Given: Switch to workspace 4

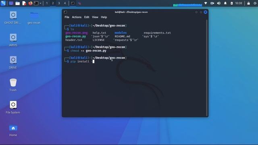Looking at the screenshot, I should pyautogui.click(x=65, y=3).
